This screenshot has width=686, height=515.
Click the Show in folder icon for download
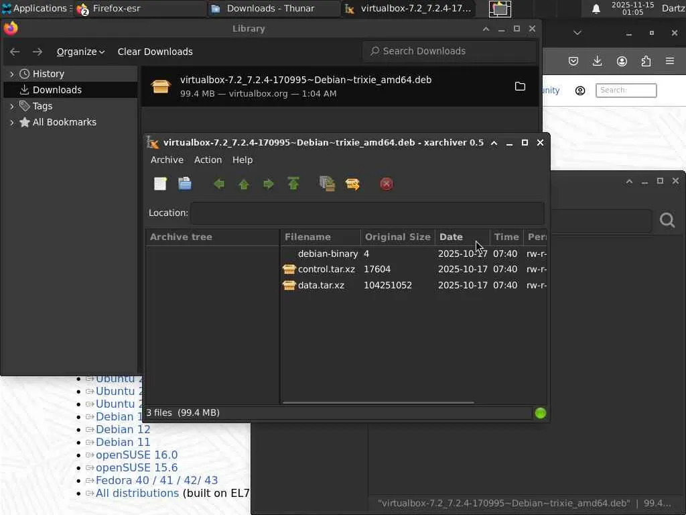520,87
